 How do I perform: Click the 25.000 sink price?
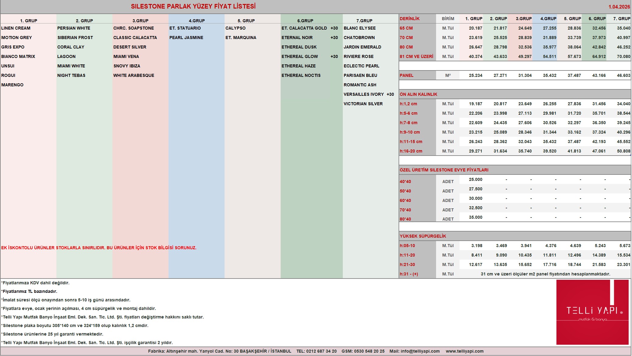476,179
